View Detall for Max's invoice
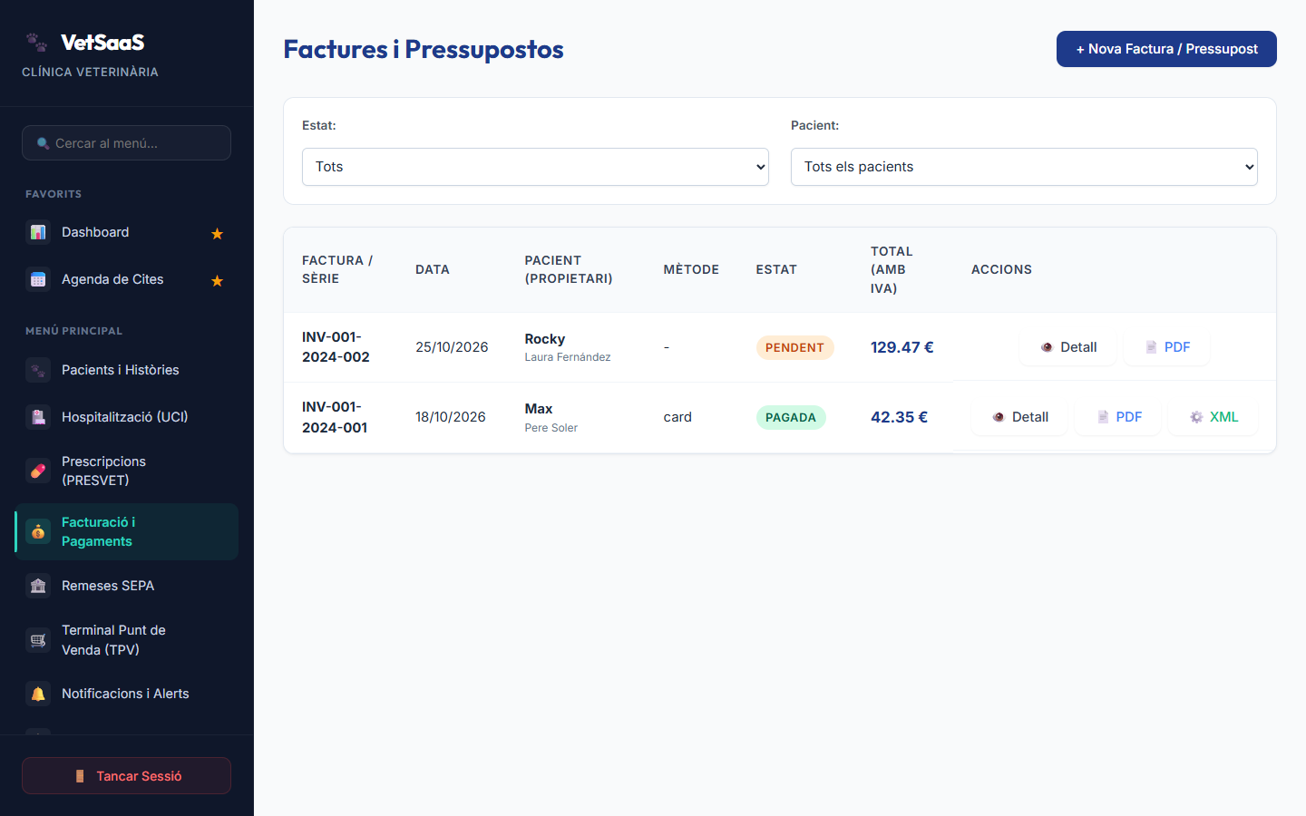Screen dimensions: 1306x816 pyautogui.click(x=1019, y=417)
